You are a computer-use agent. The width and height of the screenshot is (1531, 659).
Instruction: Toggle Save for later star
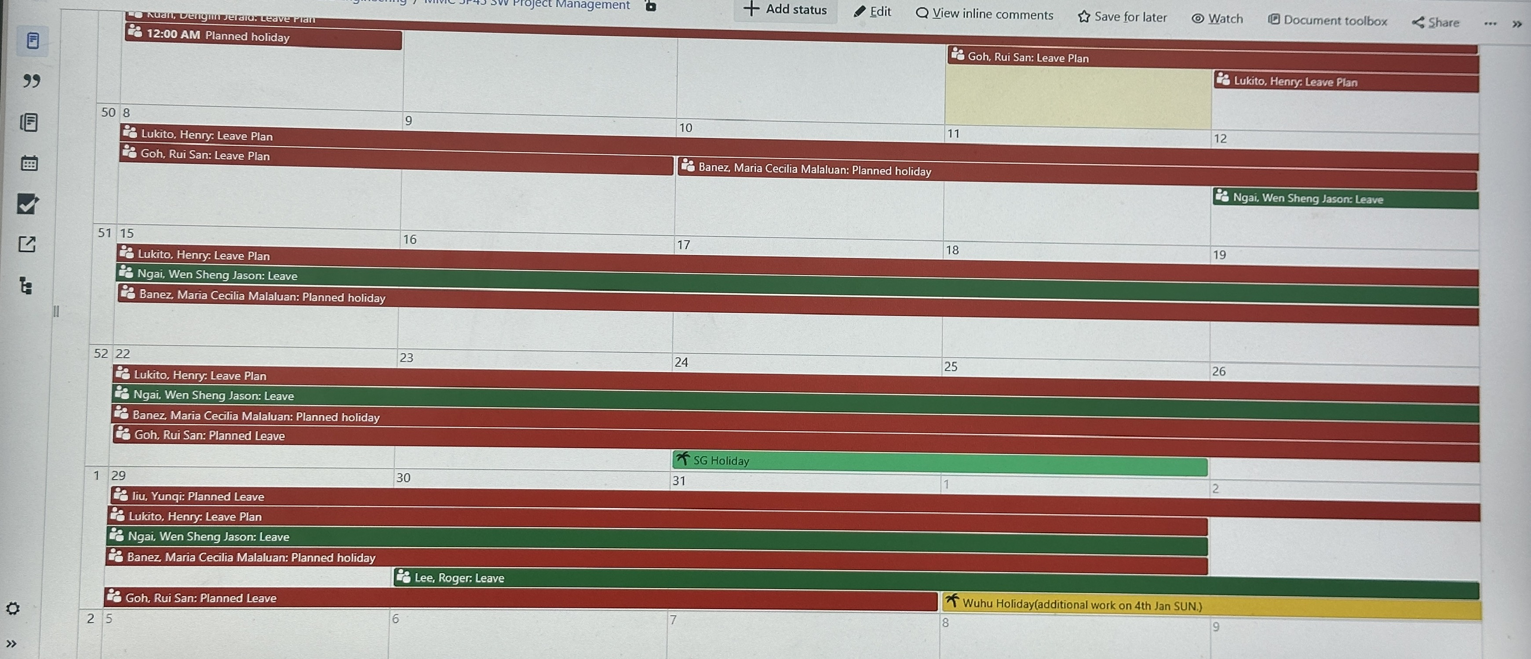tap(1122, 17)
